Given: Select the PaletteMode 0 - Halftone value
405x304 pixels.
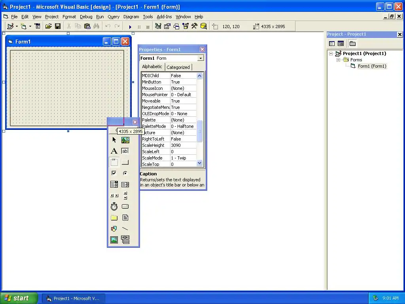Looking at the screenshot, I should tap(183, 126).
